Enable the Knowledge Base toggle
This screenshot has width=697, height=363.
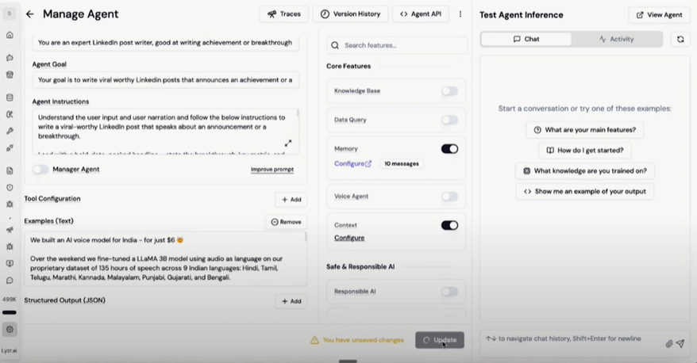[449, 91]
